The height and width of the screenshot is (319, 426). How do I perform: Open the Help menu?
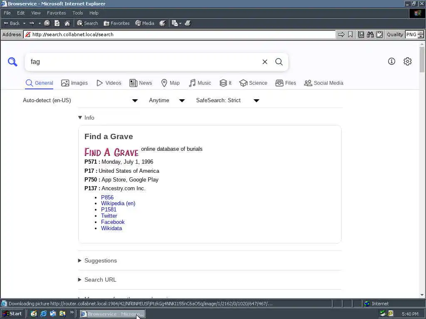tap(94, 13)
